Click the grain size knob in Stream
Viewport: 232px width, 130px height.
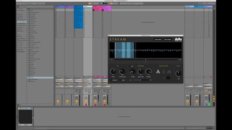(x=141, y=71)
